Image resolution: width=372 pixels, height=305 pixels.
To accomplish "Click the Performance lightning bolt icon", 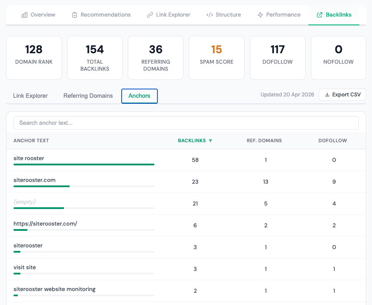I will coord(260,15).
